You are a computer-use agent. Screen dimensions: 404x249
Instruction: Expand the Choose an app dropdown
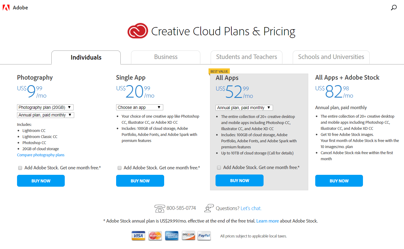[140, 107]
